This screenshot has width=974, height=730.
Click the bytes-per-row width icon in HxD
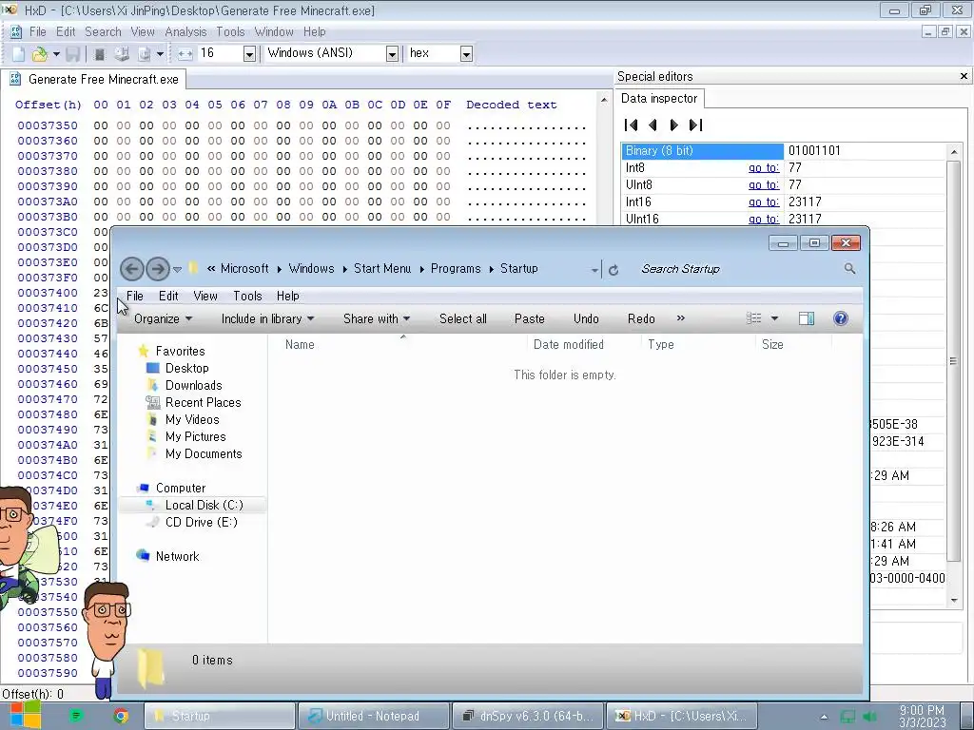[185, 54]
